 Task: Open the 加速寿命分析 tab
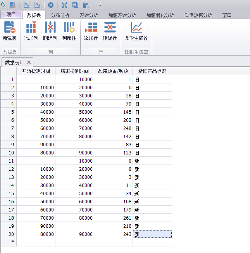click(122, 15)
